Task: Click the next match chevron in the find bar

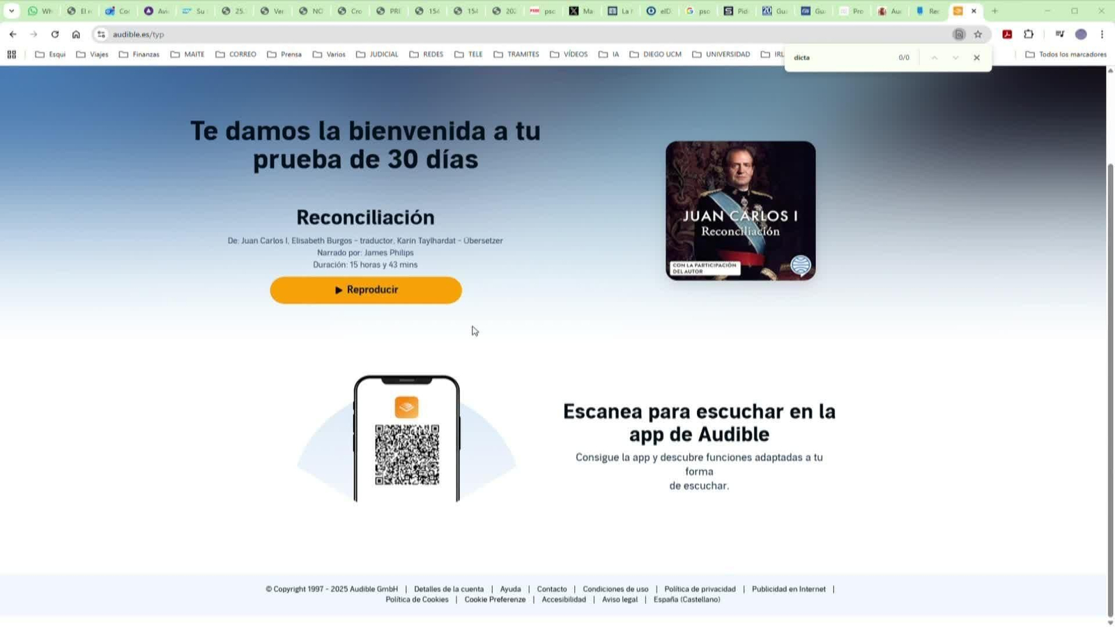Action: 954,58
